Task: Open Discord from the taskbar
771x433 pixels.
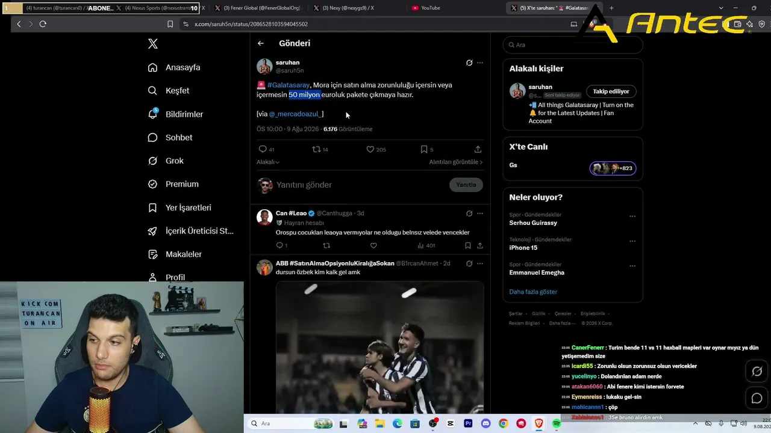Action: pos(485,423)
